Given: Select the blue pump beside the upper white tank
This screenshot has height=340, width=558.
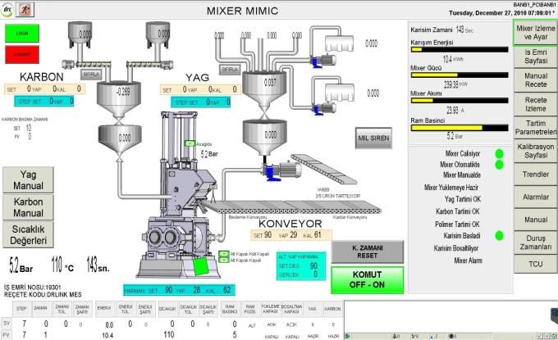Looking at the screenshot, I should (x=322, y=61).
